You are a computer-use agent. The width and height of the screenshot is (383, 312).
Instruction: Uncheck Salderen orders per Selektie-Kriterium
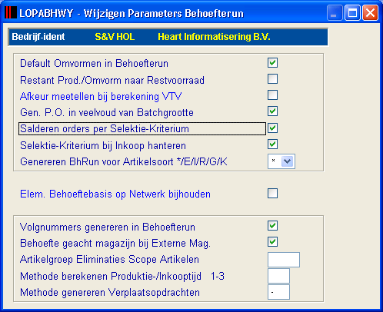pos(272,128)
